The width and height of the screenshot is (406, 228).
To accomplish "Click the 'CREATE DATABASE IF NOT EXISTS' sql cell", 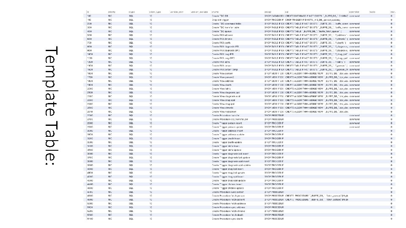I will (x=317, y=16).
